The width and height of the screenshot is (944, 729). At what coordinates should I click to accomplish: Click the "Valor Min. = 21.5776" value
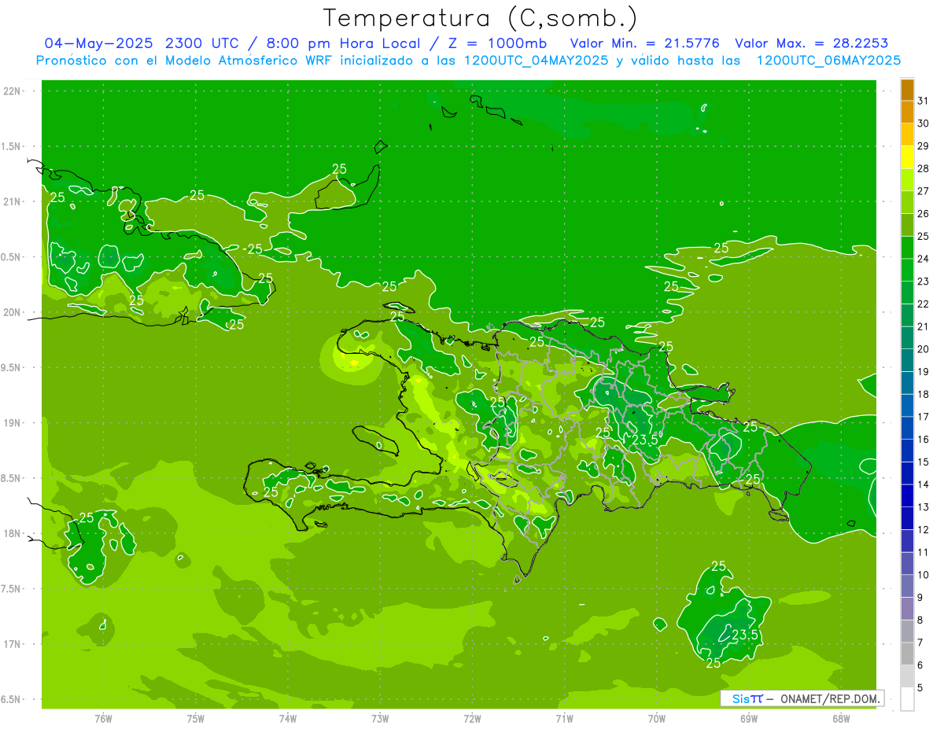tap(644, 43)
